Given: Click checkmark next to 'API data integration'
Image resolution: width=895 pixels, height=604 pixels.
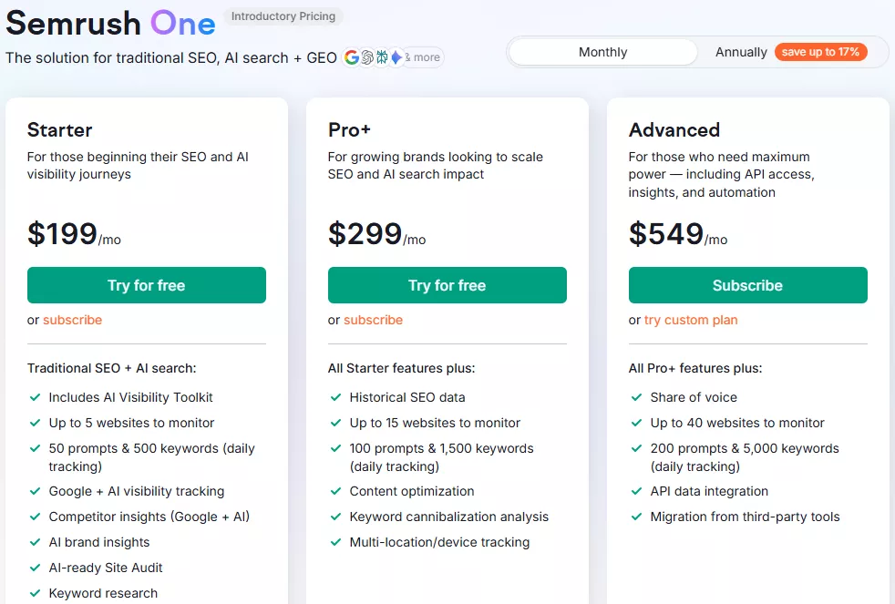Looking at the screenshot, I should coord(636,491).
